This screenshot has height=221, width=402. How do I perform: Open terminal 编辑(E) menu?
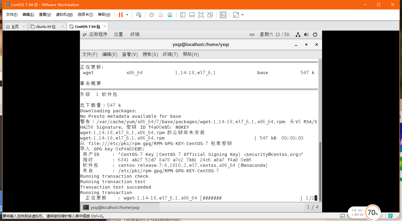click(x=110, y=54)
